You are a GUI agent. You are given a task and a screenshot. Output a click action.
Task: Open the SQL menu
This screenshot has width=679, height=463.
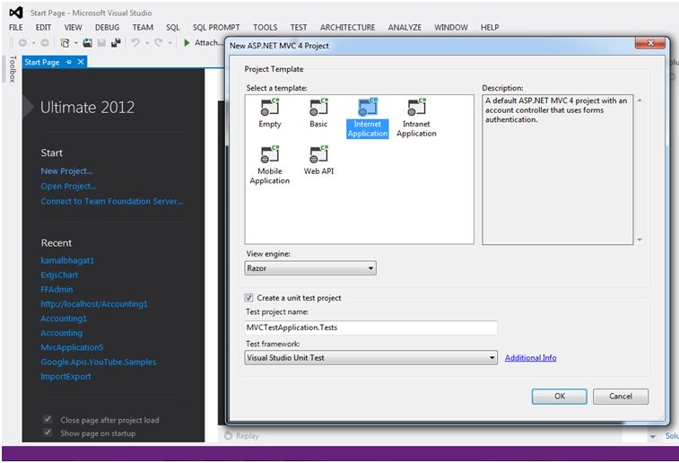(x=173, y=27)
